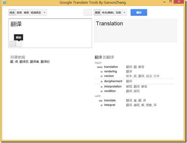Select 英语 as the source language

[x=19, y=12]
